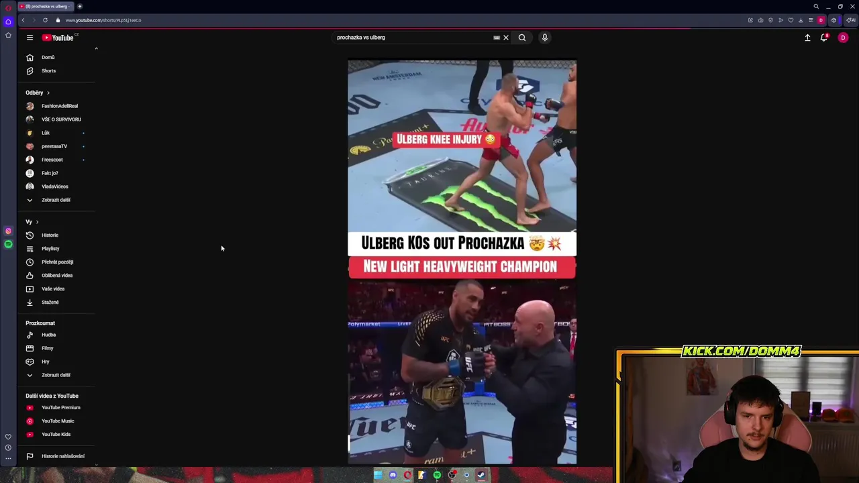The width and height of the screenshot is (859, 483).
Task: Open Domů in the YouTube sidebar
Action: click(57, 57)
